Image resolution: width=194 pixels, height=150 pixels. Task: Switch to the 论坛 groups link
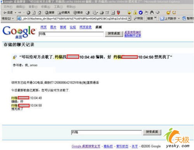[x=73, y=27]
